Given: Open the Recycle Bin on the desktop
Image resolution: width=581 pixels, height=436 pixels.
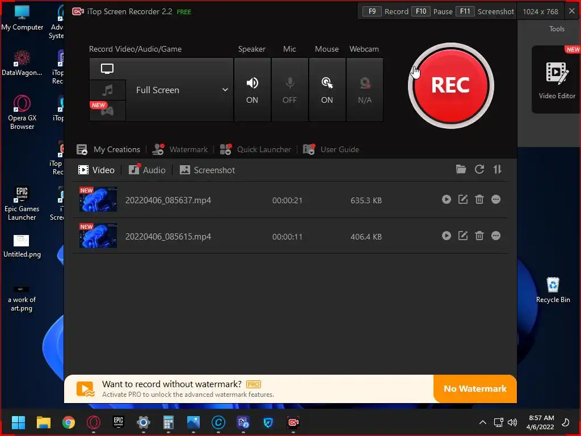Looking at the screenshot, I should pos(553,290).
